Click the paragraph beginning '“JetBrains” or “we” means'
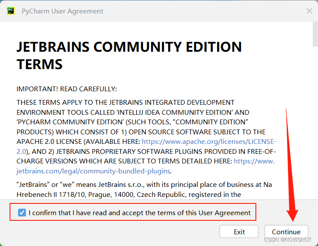Viewport: 318px width, 246px height. 144,189
